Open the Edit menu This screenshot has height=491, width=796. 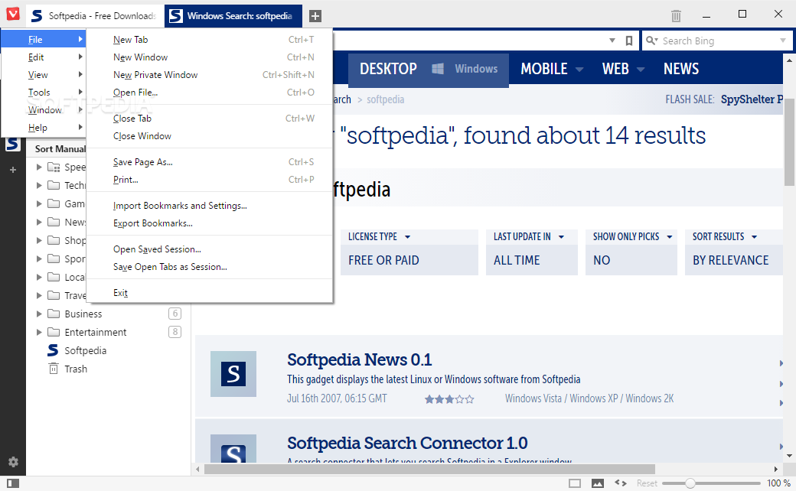[44, 57]
